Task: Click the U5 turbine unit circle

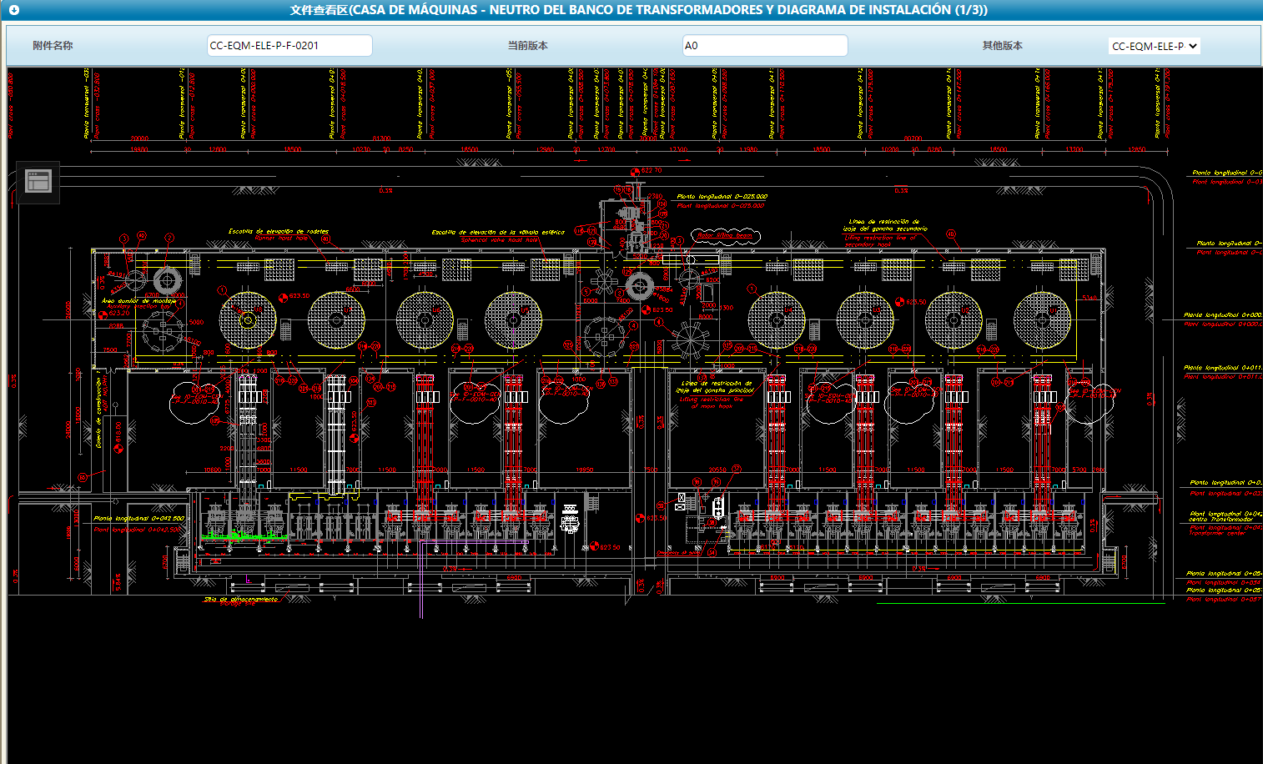Action: [x=777, y=320]
